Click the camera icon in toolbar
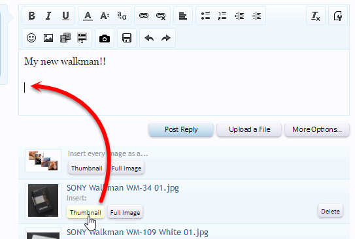 pyautogui.click(x=105, y=39)
